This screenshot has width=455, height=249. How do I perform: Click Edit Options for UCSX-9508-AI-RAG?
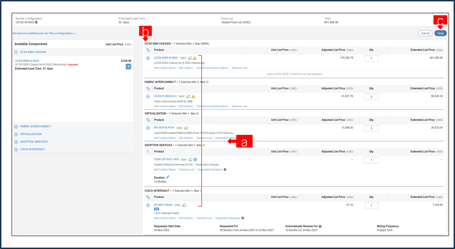(186, 68)
